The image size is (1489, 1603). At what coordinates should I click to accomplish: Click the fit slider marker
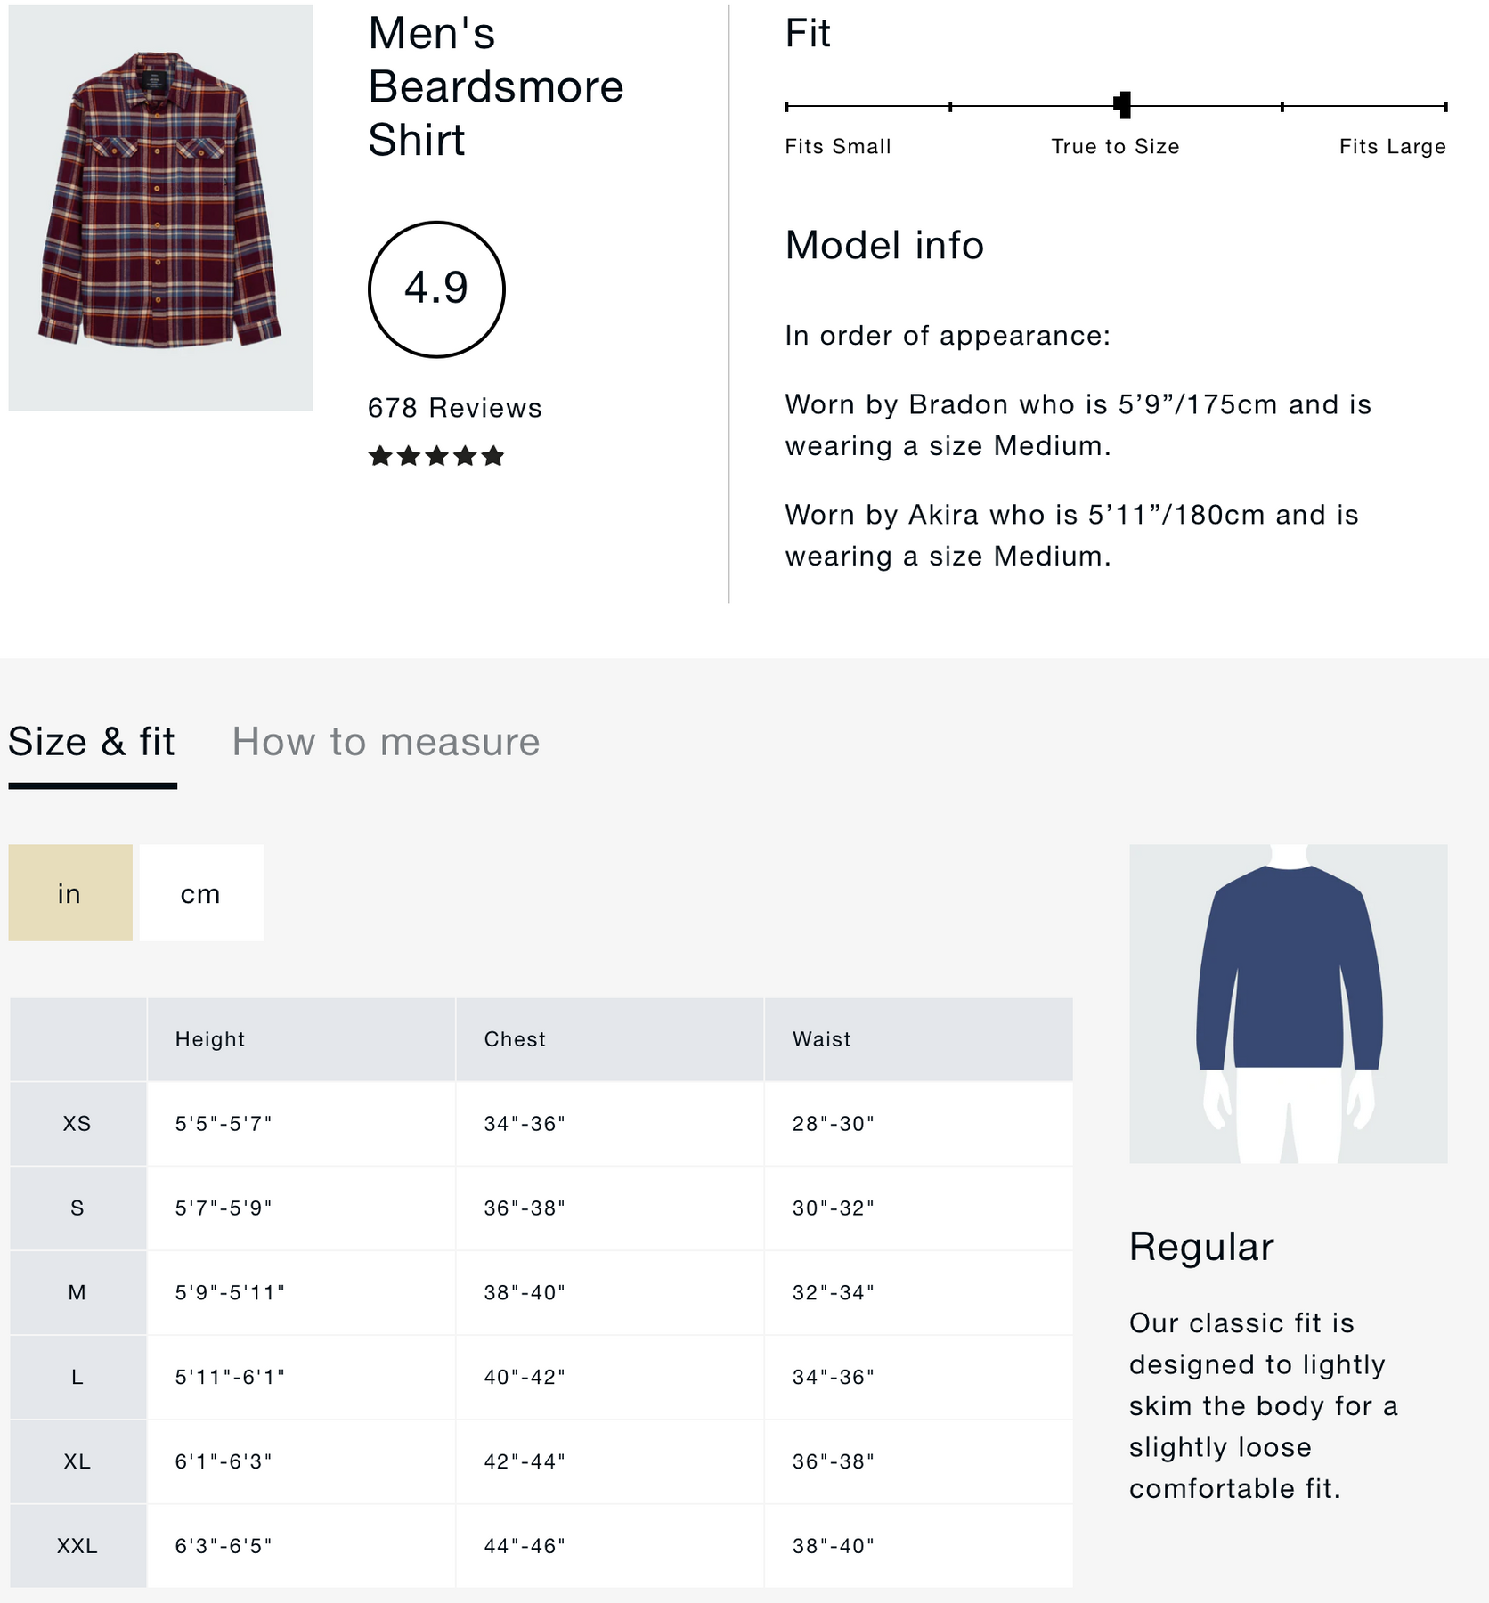1123,105
